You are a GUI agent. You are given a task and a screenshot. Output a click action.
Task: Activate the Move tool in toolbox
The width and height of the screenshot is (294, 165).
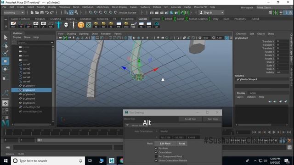[6, 61]
